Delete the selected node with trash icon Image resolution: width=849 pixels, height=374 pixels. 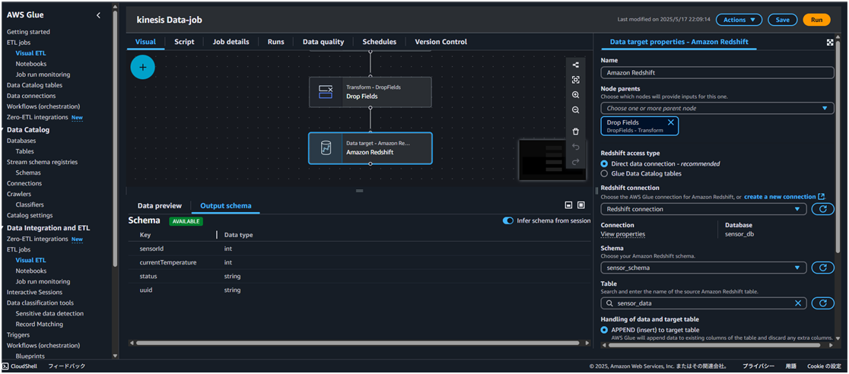point(576,132)
